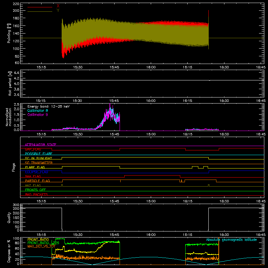
Task: Click the green 'FRONT_RATIO_1225' legend label
Action: (x=43, y=243)
